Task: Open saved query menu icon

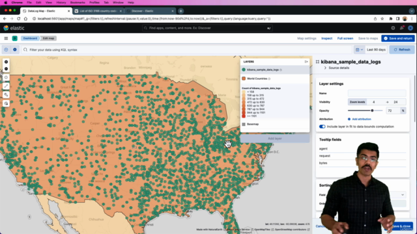Action: point(6,49)
